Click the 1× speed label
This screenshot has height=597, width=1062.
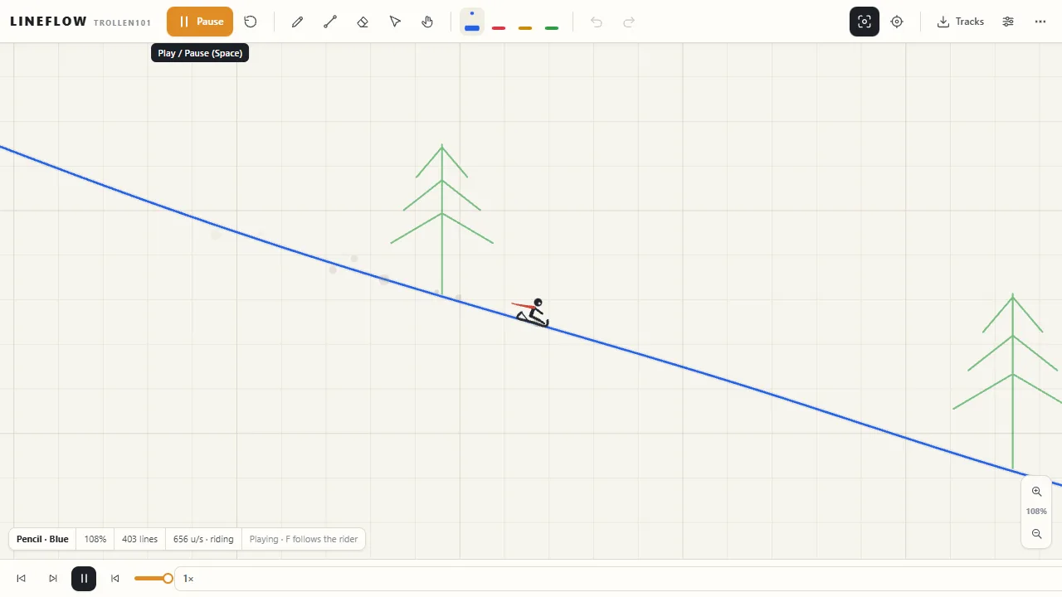tap(188, 579)
